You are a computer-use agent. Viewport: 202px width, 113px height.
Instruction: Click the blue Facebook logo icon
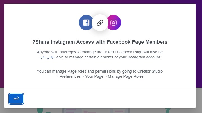[86, 23]
